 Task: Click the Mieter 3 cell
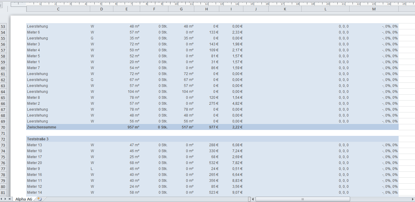58,44
